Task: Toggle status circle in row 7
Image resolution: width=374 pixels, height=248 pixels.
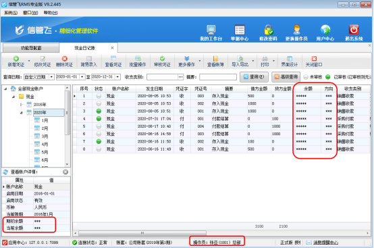Action: pos(99,141)
